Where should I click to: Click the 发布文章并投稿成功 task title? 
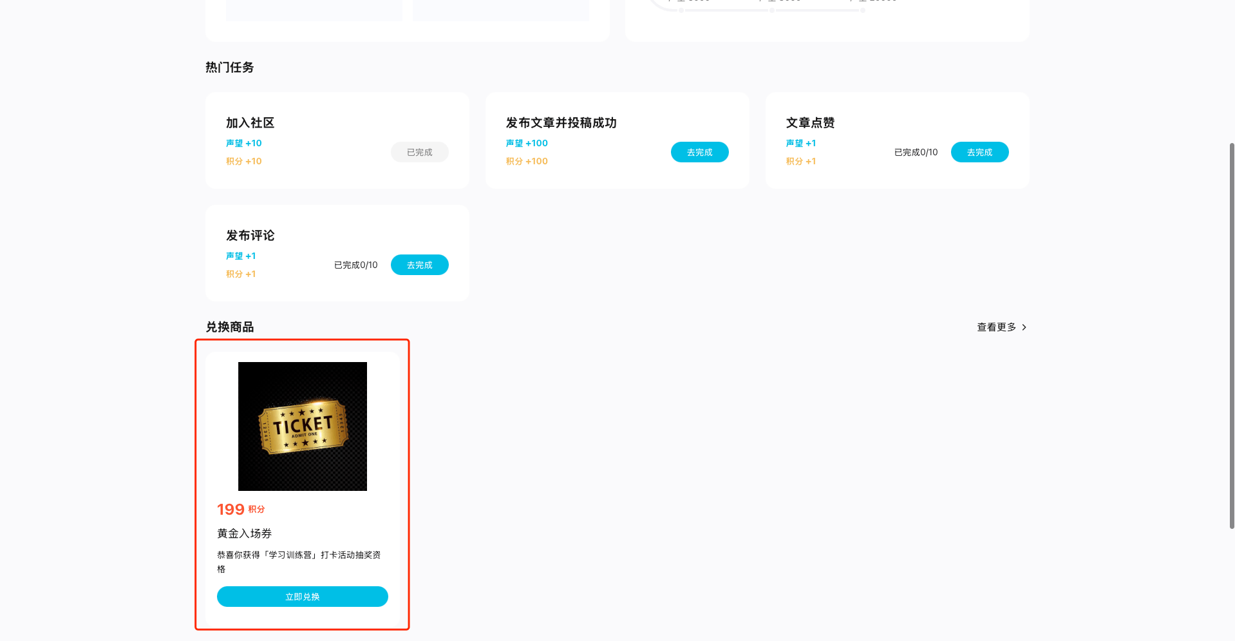[x=561, y=122]
